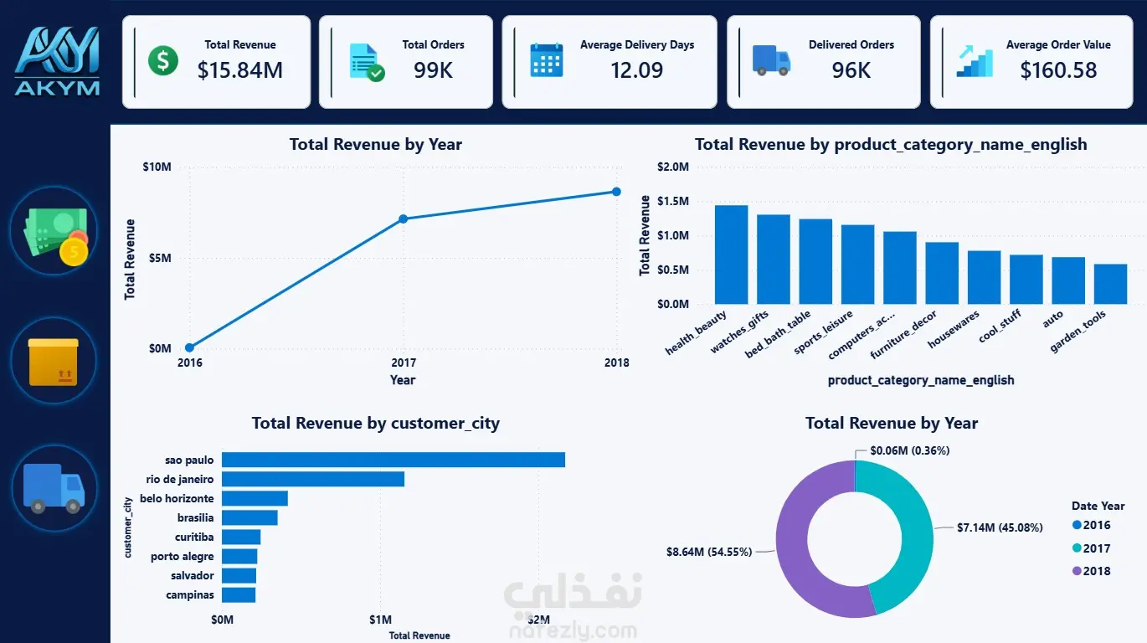Open the revenue page via money icon
This screenshot has height=643, width=1147.
pyautogui.click(x=54, y=230)
